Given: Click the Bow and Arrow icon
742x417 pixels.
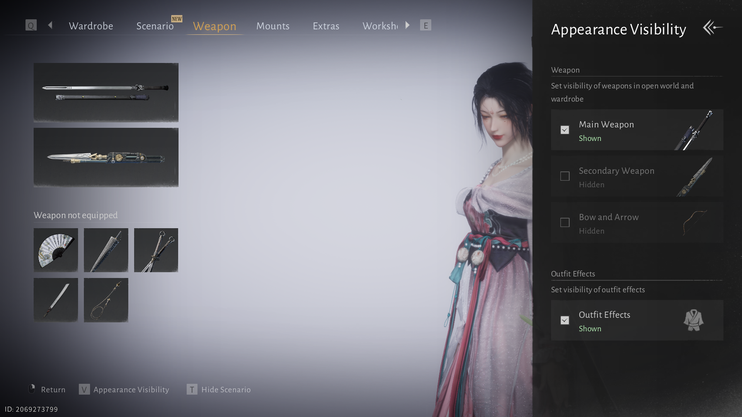Looking at the screenshot, I should tap(694, 222).
